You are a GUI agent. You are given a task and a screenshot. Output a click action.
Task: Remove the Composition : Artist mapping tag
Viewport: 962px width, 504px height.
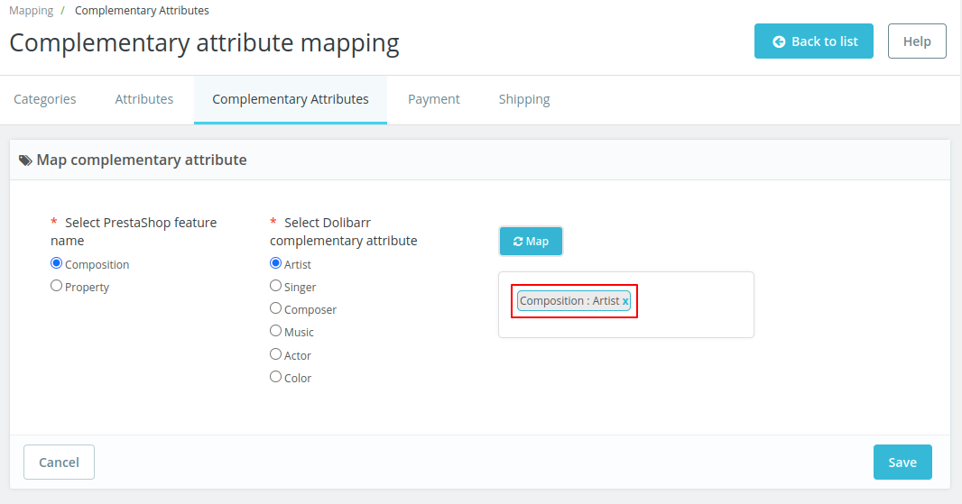(625, 301)
